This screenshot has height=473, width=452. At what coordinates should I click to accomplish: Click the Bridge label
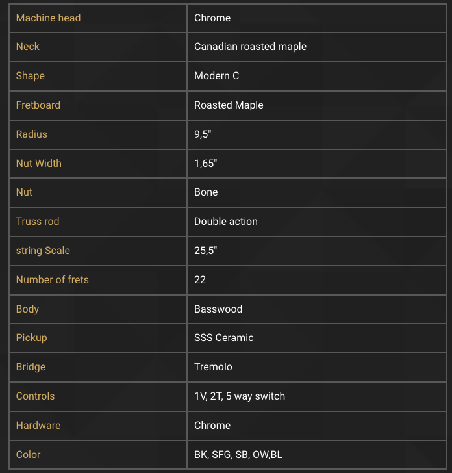pos(31,367)
